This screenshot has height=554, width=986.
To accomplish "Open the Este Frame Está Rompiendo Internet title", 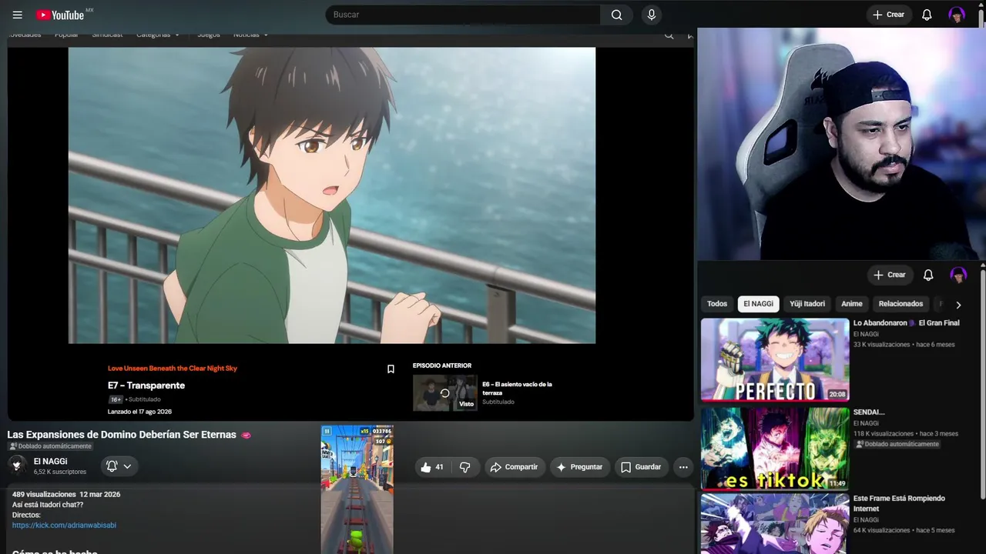I will (899, 503).
